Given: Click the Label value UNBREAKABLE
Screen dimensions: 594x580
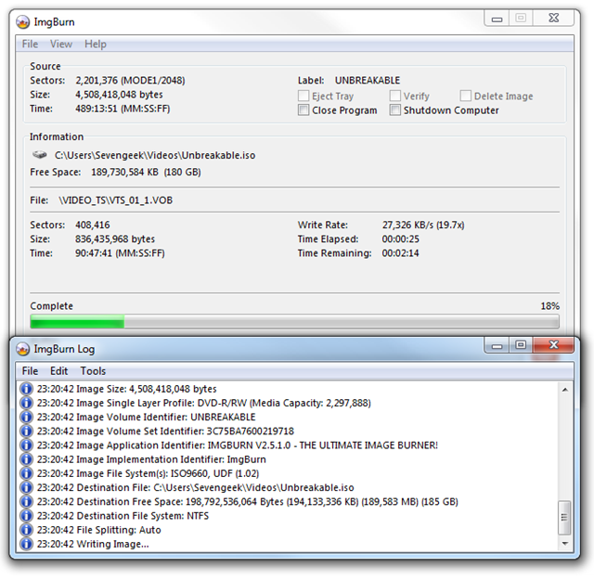Looking at the screenshot, I should (368, 81).
